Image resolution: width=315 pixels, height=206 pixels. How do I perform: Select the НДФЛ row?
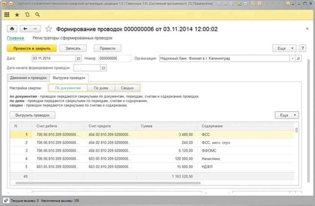[152, 167]
